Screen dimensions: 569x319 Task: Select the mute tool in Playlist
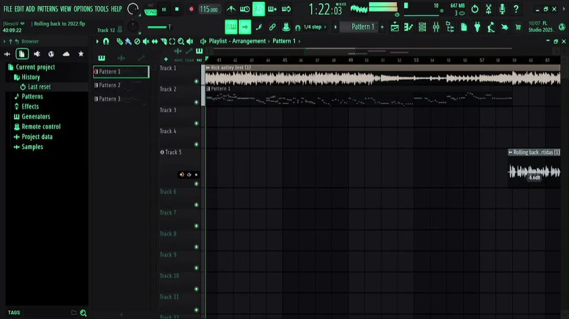coord(146,41)
